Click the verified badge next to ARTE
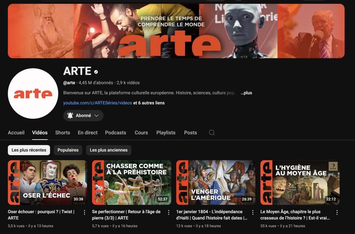Image resolution: width=355 pixels, height=234 pixels. (96, 72)
